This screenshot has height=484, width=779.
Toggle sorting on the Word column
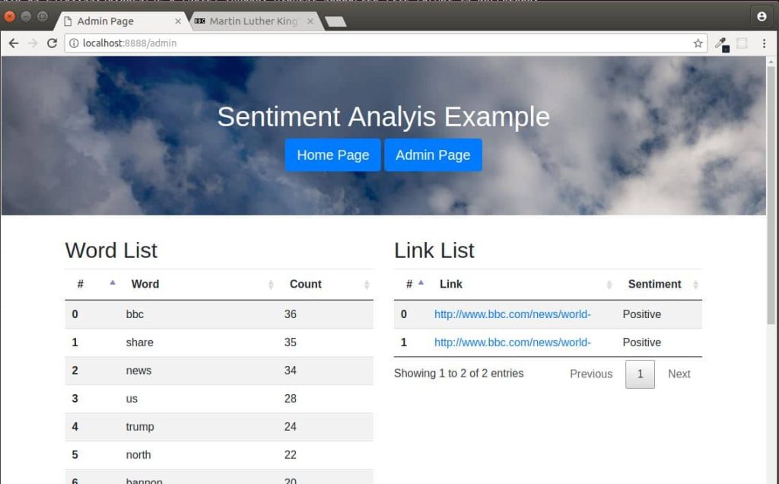click(145, 284)
